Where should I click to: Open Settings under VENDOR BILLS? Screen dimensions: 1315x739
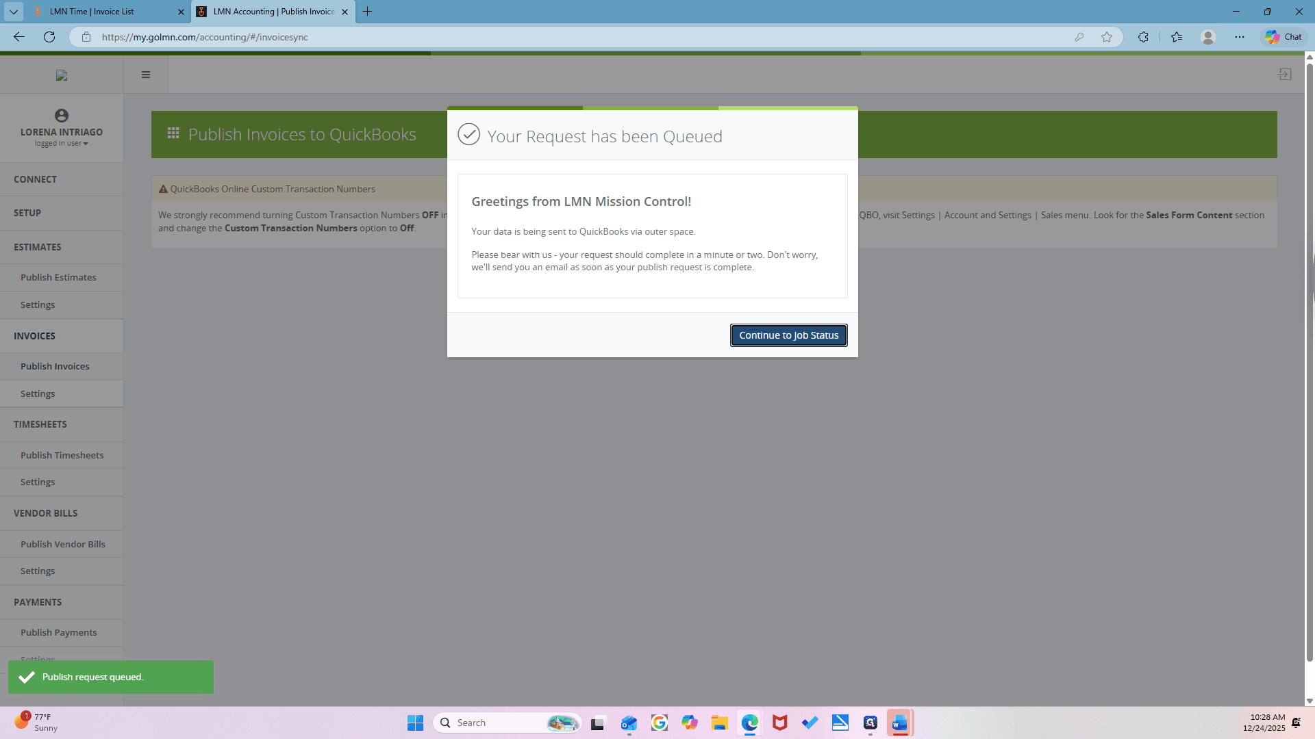pos(62,571)
